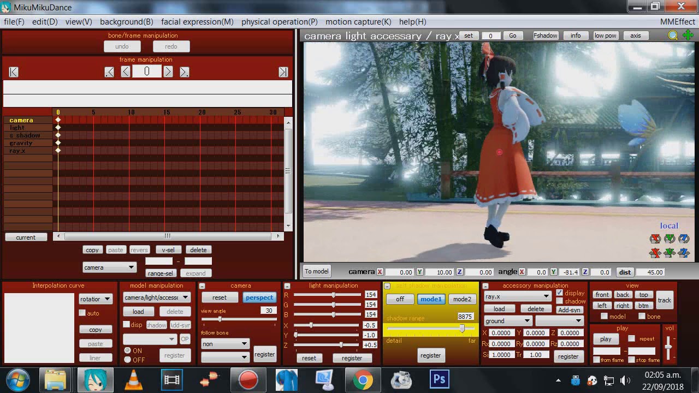Screen dimensions: 699x393
Task: Click self shadow mode2 button
Action: click(462, 299)
